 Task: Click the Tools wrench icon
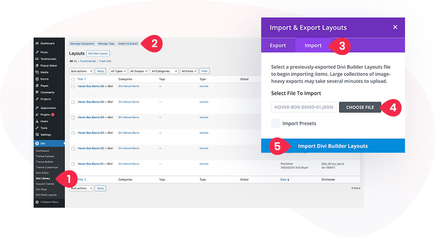click(x=37, y=128)
